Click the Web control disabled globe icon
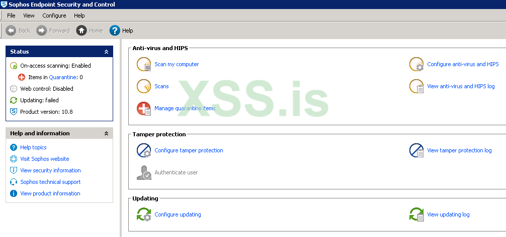The height and width of the screenshot is (237, 506). tap(14, 89)
